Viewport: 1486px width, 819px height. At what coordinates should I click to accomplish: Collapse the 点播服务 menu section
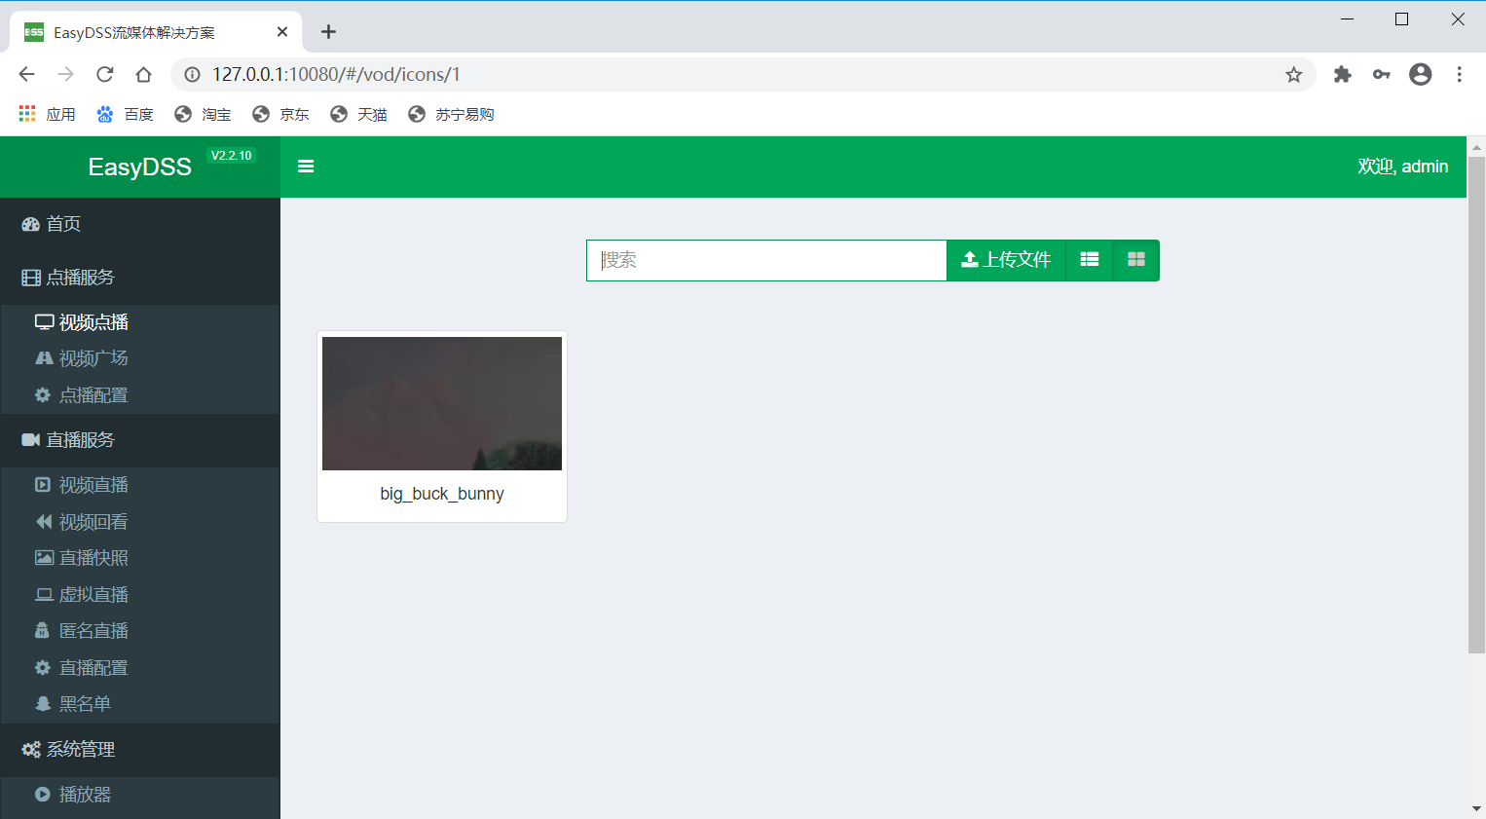pyautogui.click(x=140, y=278)
